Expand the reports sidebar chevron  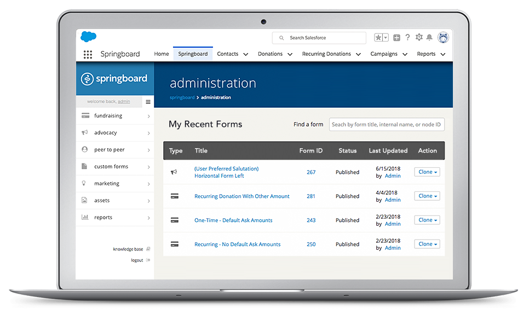pos(149,218)
